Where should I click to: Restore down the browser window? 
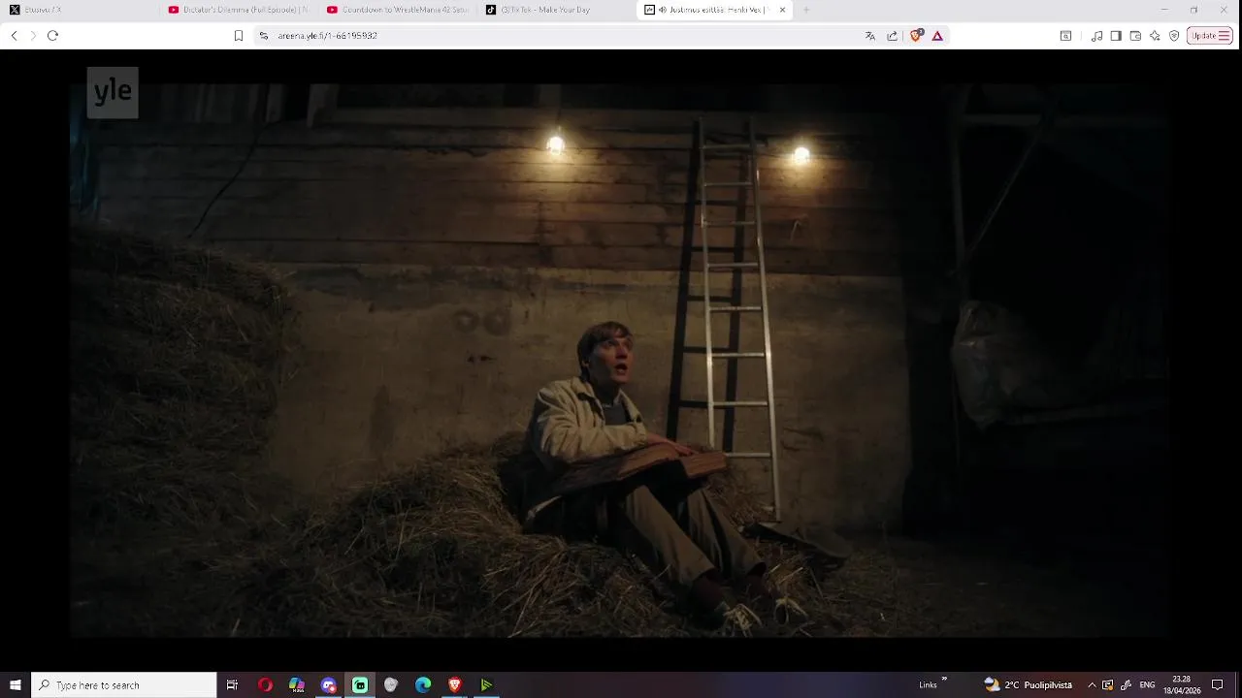point(1194,10)
